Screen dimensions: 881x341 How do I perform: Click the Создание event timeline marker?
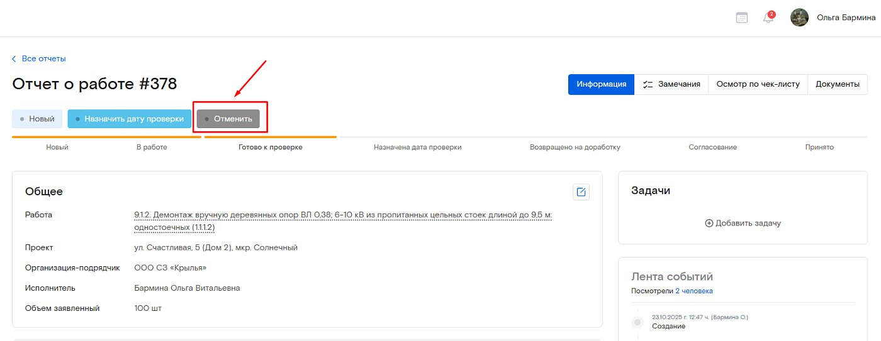[x=637, y=322]
